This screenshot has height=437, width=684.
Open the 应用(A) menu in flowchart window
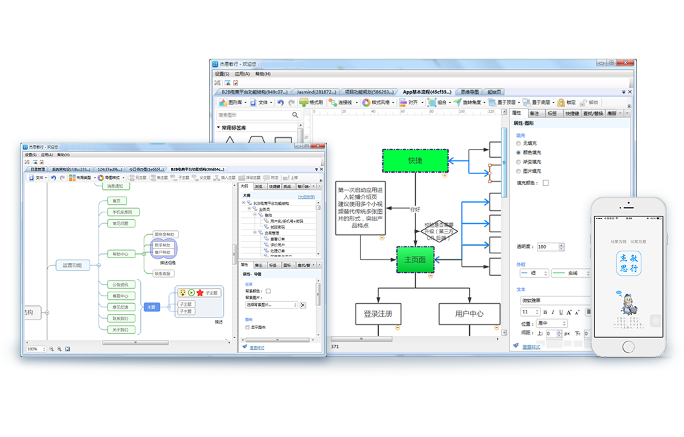(243, 74)
